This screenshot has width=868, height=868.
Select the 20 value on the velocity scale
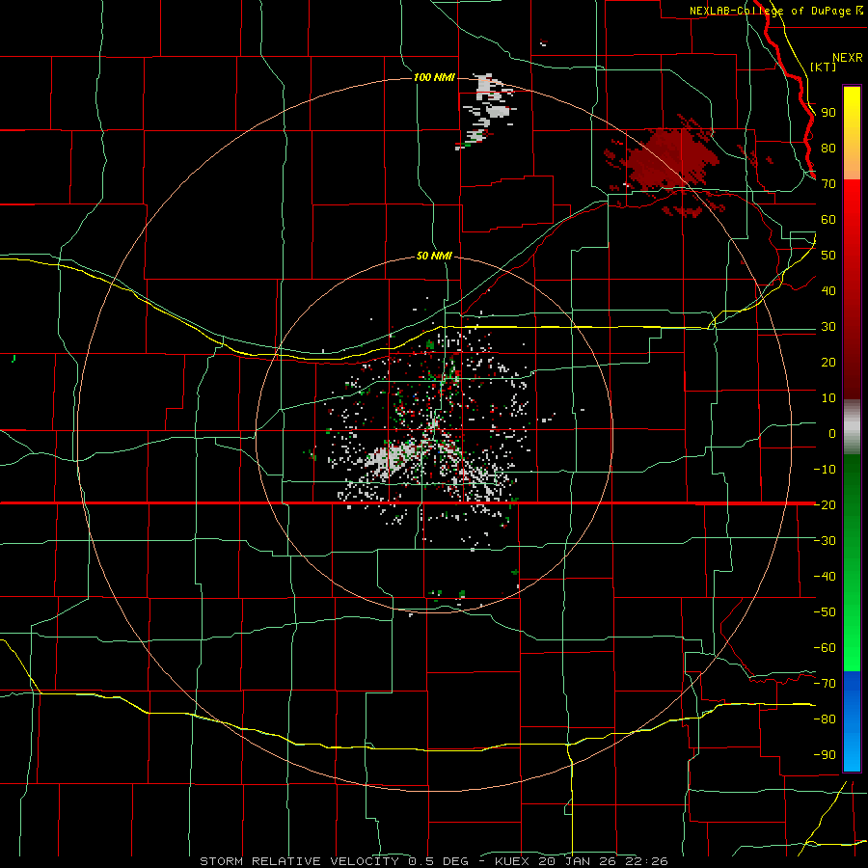pyautogui.click(x=828, y=362)
